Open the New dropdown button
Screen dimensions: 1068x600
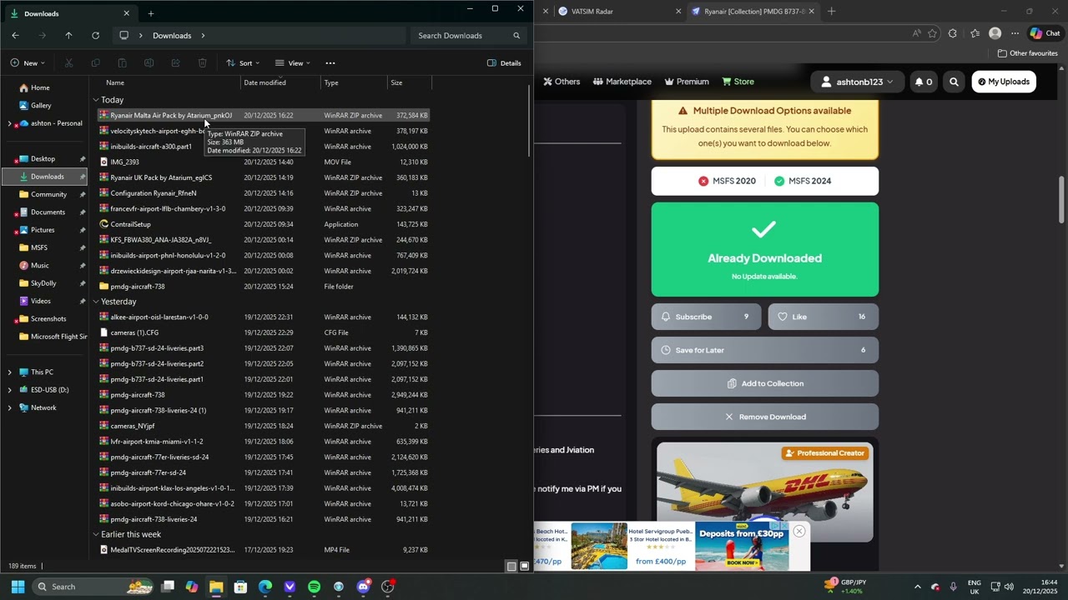coord(28,62)
